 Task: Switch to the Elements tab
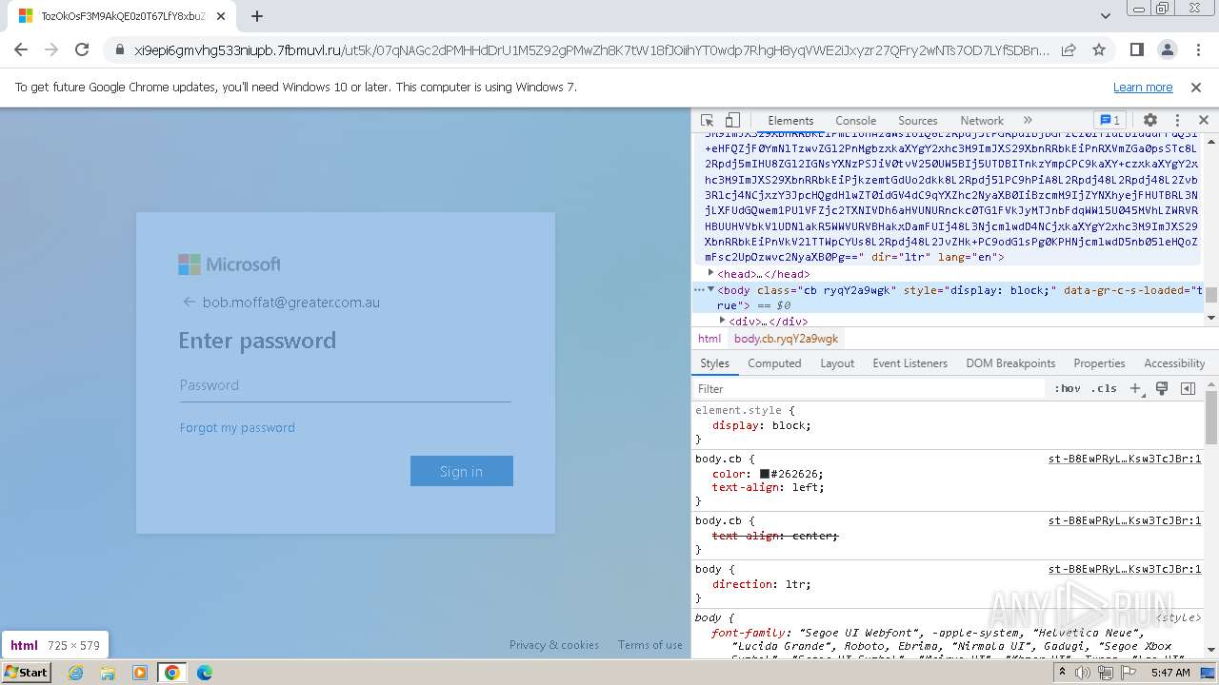(790, 121)
